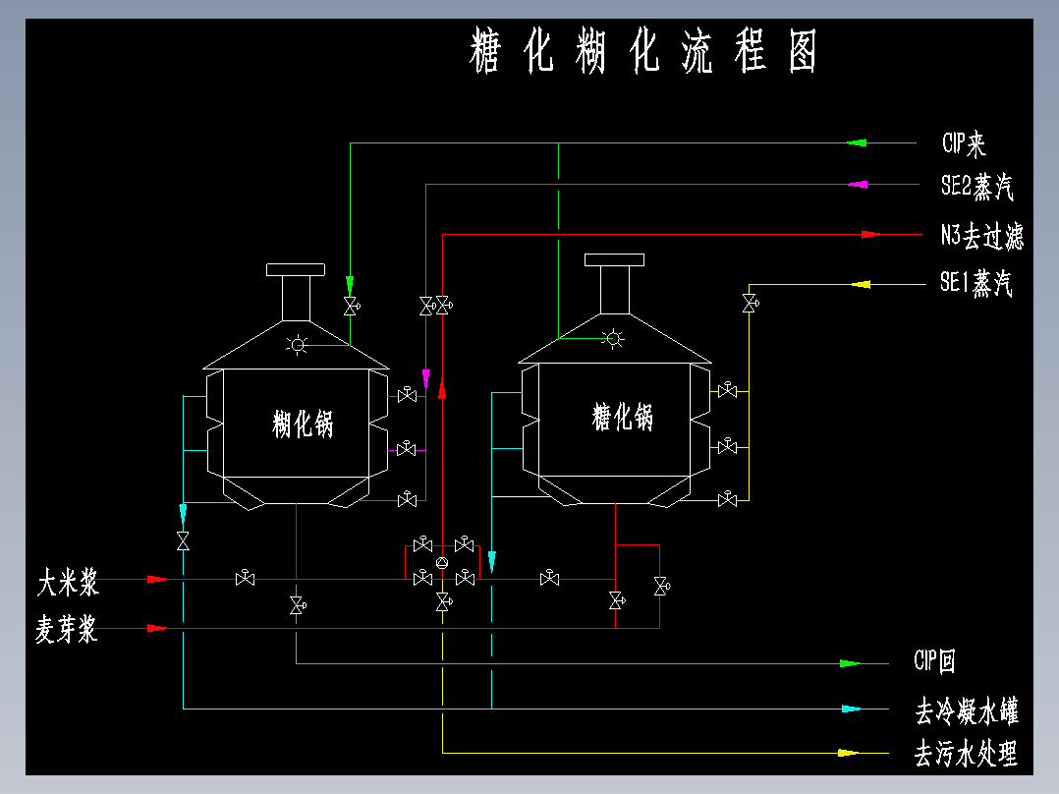The height and width of the screenshot is (794, 1059).
Task: Click the red flow arrow near N3去过滤
Action: pyautogui.click(x=871, y=235)
